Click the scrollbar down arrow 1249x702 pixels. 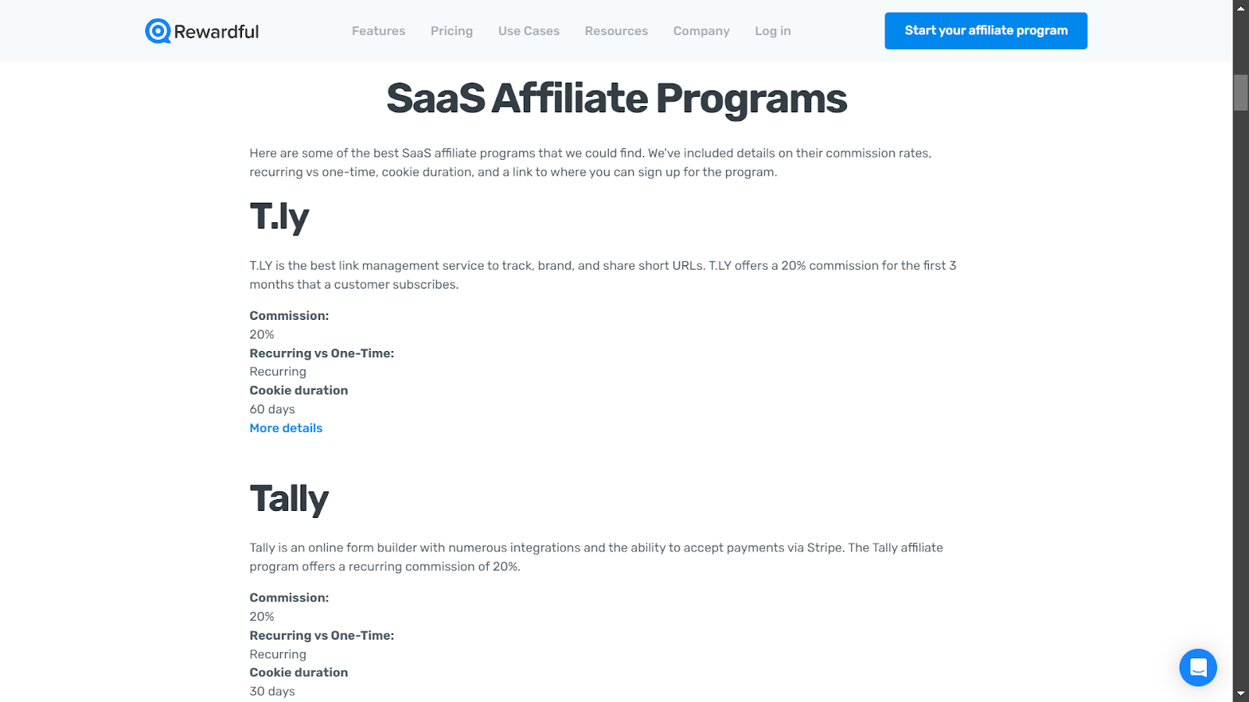(x=1240, y=693)
